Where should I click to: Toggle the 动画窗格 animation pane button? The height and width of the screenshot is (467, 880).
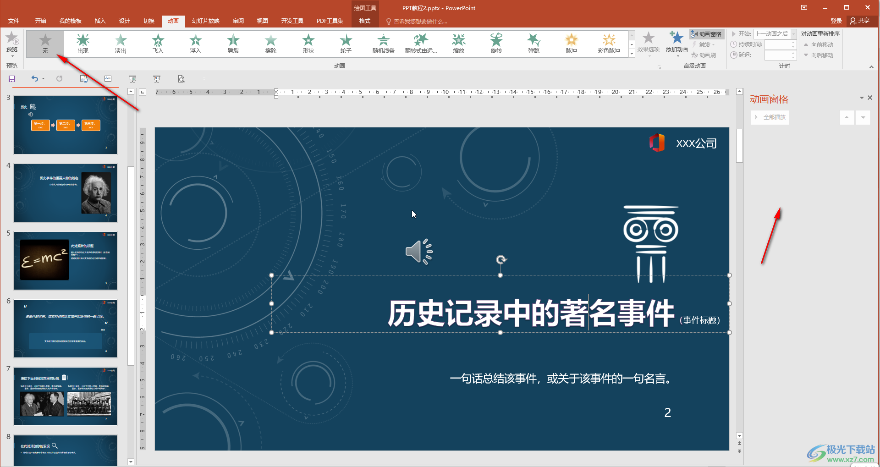tap(706, 34)
